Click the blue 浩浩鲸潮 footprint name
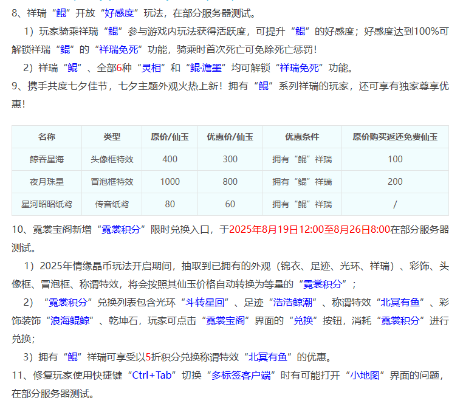The height and width of the screenshot is (406, 463). click(x=293, y=302)
